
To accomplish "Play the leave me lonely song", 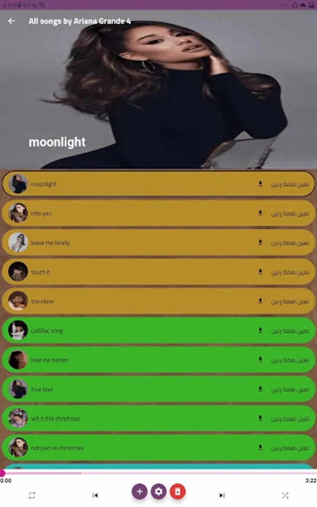I will (x=158, y=242).
